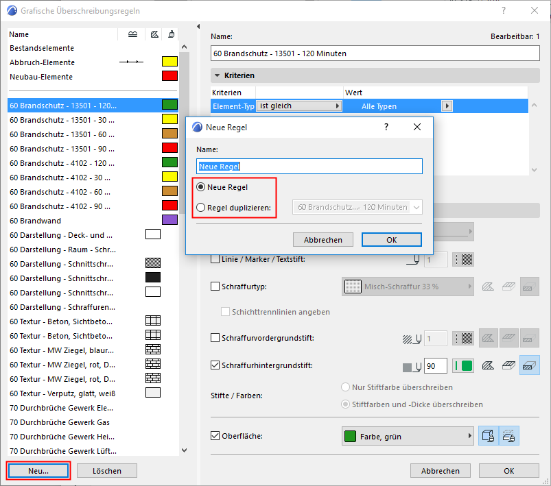Click the Name field in Neue Regel dialog
Viewport: 551px width, 486px height.
pos(309,166)
